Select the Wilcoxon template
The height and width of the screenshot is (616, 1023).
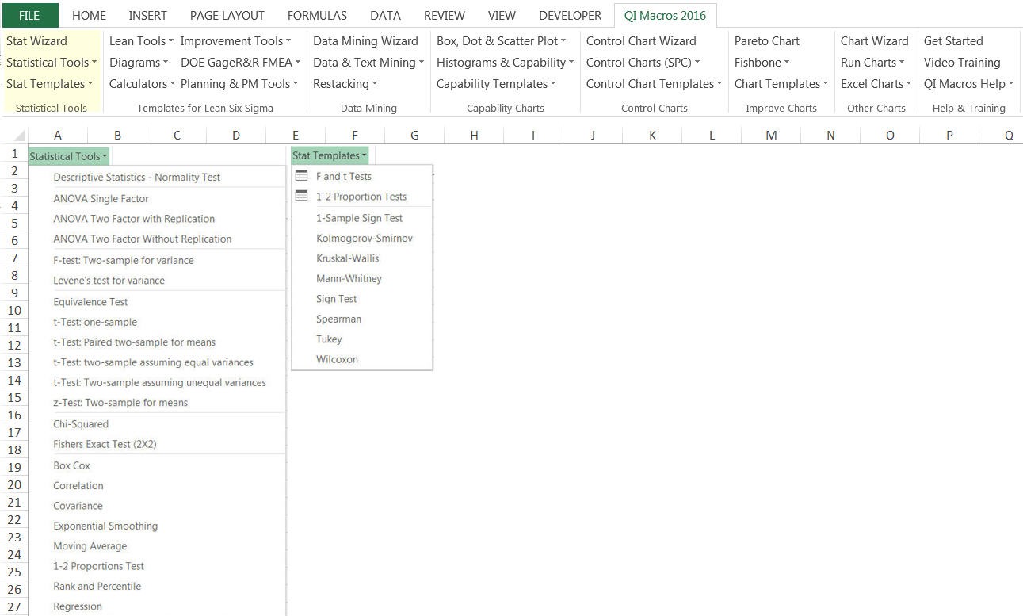pos(337,359)
